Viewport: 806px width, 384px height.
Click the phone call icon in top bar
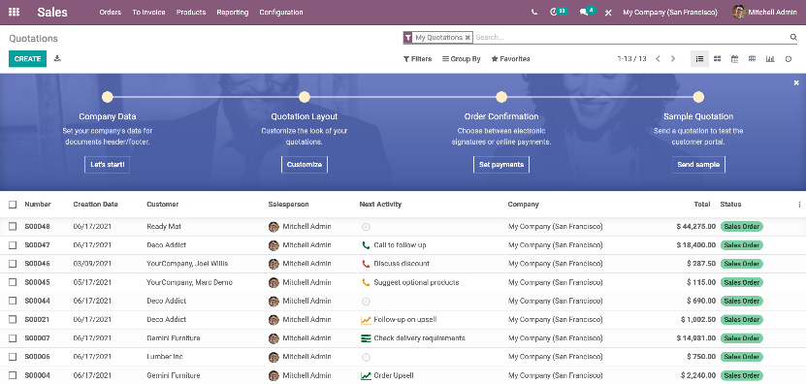[534, 12]
